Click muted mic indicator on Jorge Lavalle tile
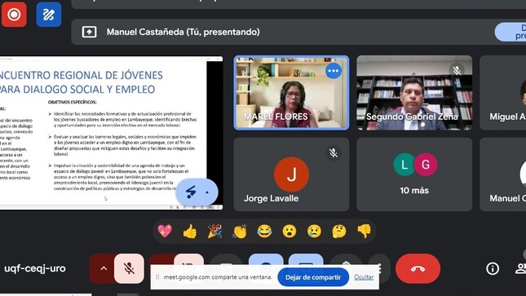The width and height of the screenshot is (526, 296). click(x=333, y=153)
